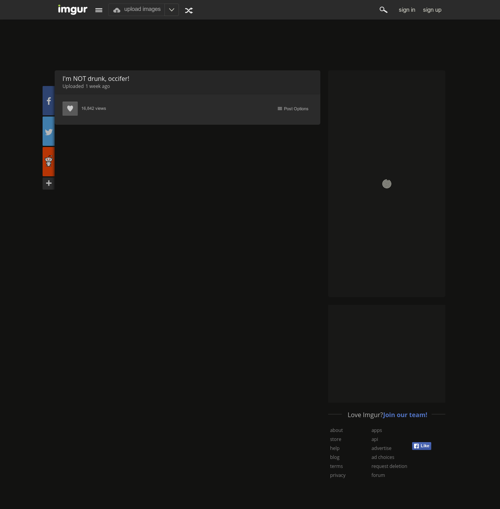
Task: Open the about footer link
Action: (336, 430)
